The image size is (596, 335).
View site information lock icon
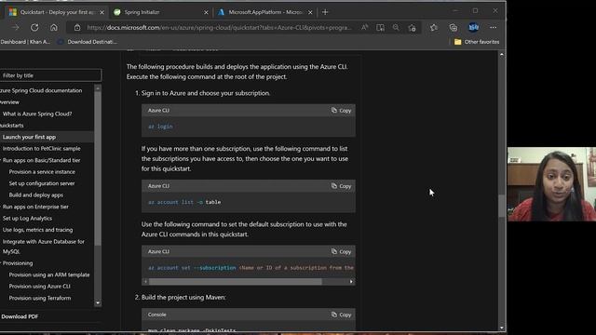coord(77,27)
